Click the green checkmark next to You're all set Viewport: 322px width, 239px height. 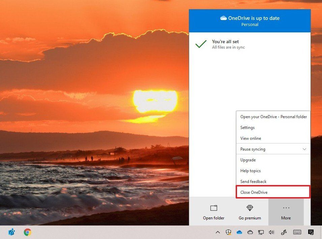pyautogui.click(x=201, y=44)
